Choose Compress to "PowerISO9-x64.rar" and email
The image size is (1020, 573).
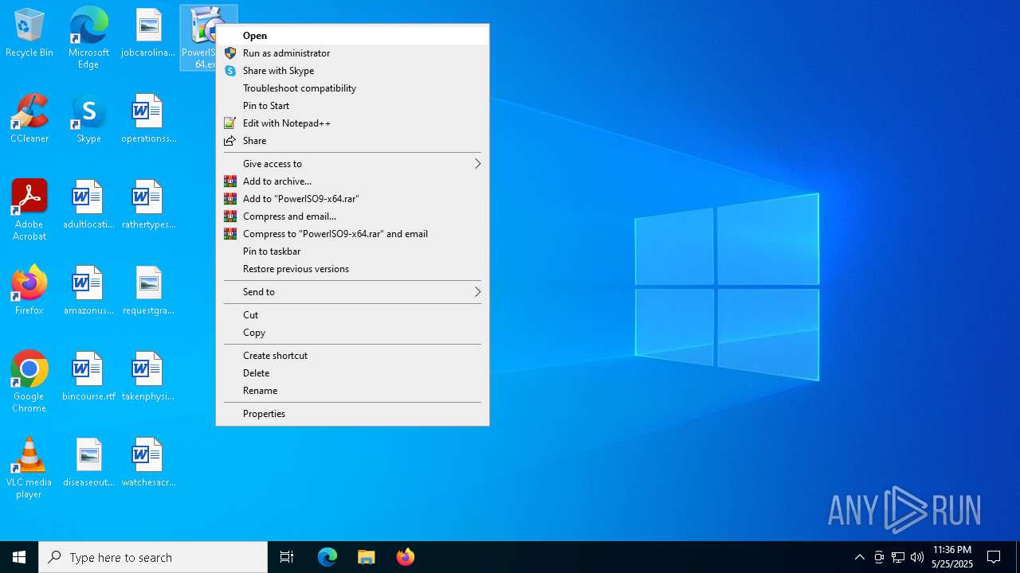(353, 233)
